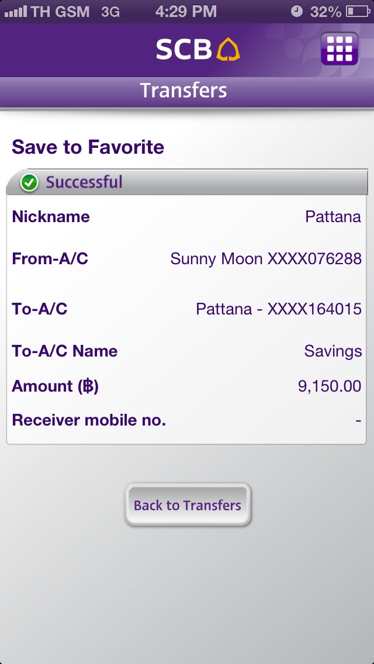Tap the Transfers header title
The image size is (374, 664).
183,91
